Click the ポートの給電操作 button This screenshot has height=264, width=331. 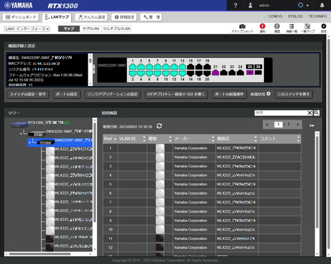pos(229,94)
